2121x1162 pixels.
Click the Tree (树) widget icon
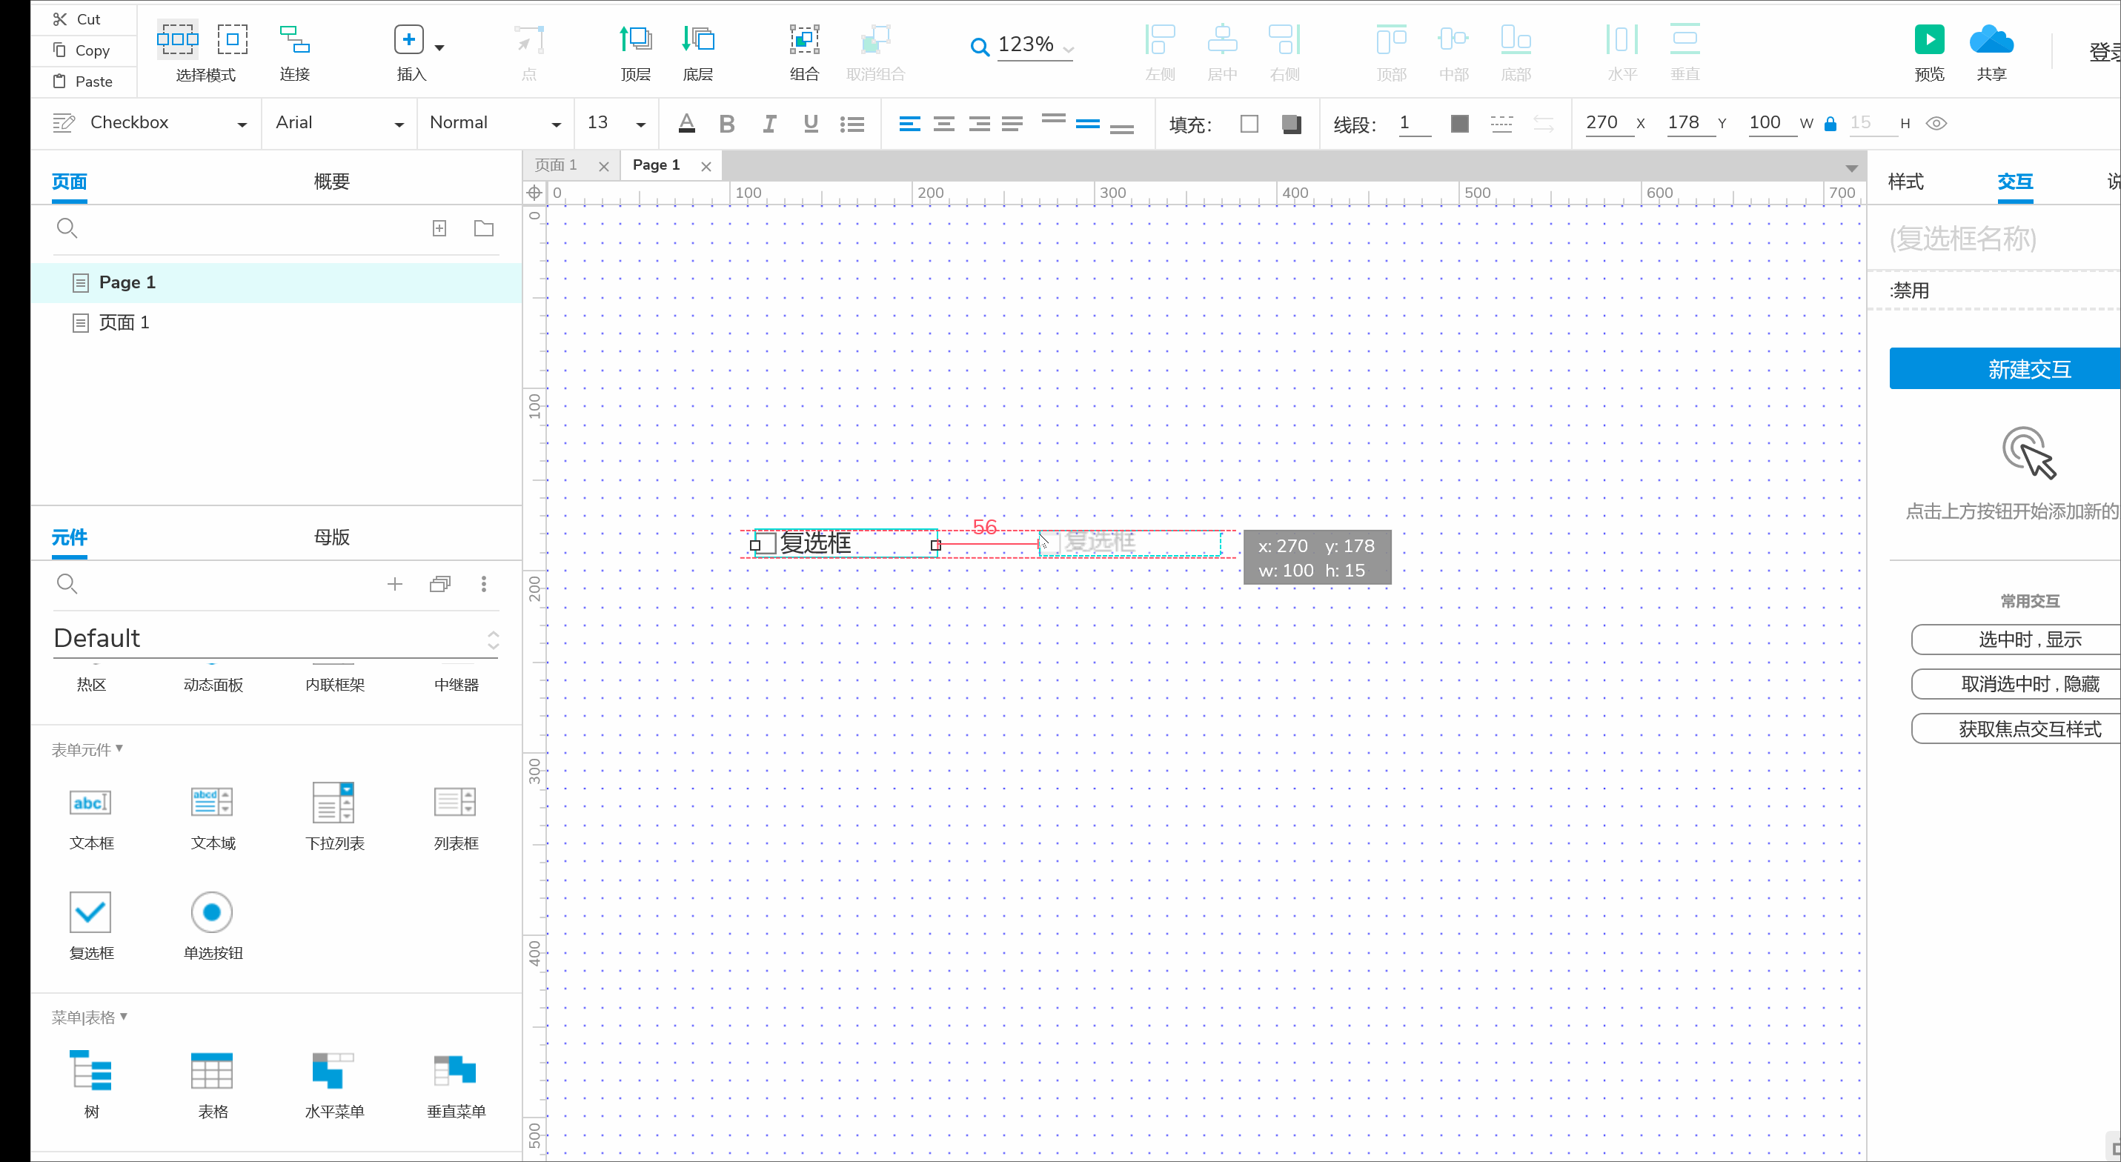pyautogui.click(x=90, y=1071)
